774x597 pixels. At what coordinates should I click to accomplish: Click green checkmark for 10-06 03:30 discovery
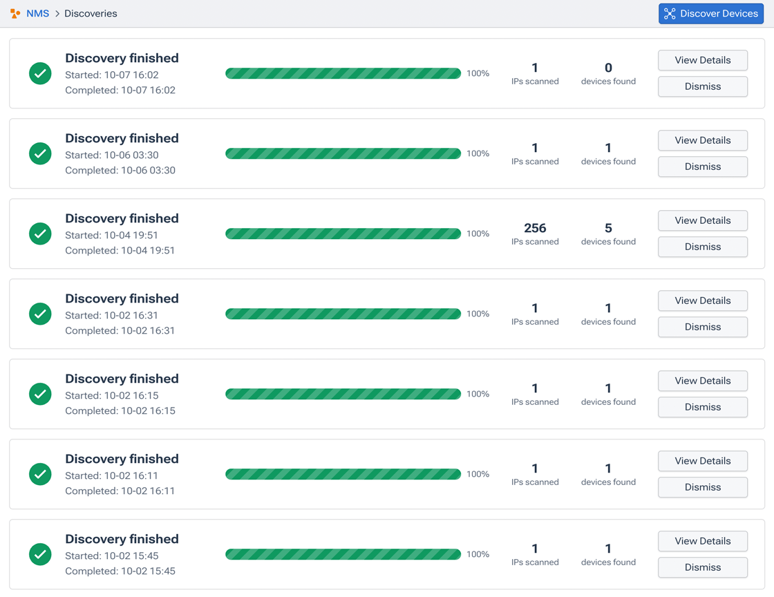pos(40,153)
